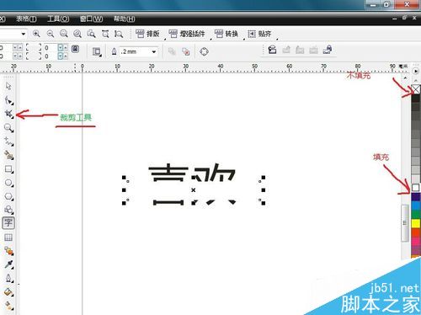Select the Interactive Fill tool at toolbox bottom
Screen dimensions: 421x315
pos(8,306)
